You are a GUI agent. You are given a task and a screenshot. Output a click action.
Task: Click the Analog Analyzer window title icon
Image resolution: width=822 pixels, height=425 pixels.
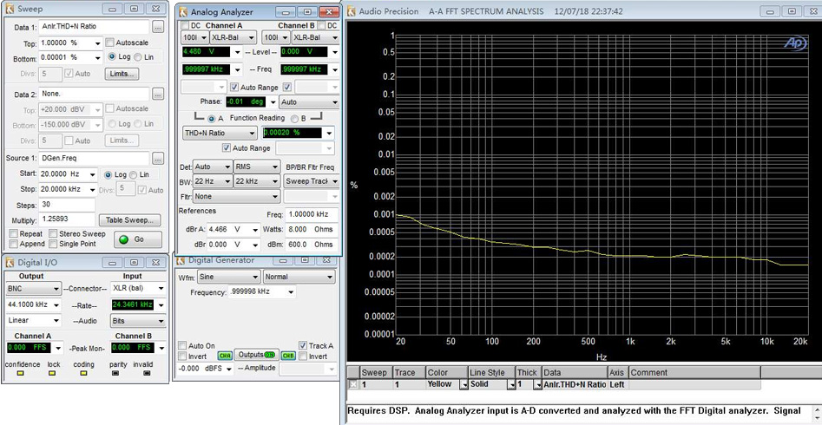pyautogui.click(x=182, y=11)
